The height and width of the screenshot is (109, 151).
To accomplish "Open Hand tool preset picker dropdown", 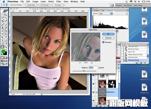I will coord(6,5).
